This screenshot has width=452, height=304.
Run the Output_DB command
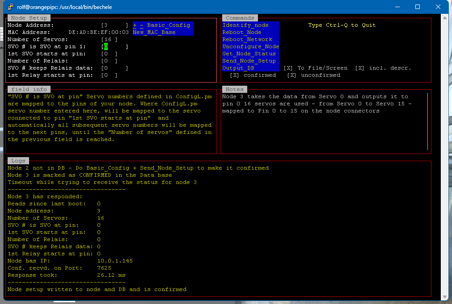tap(238, 68)
